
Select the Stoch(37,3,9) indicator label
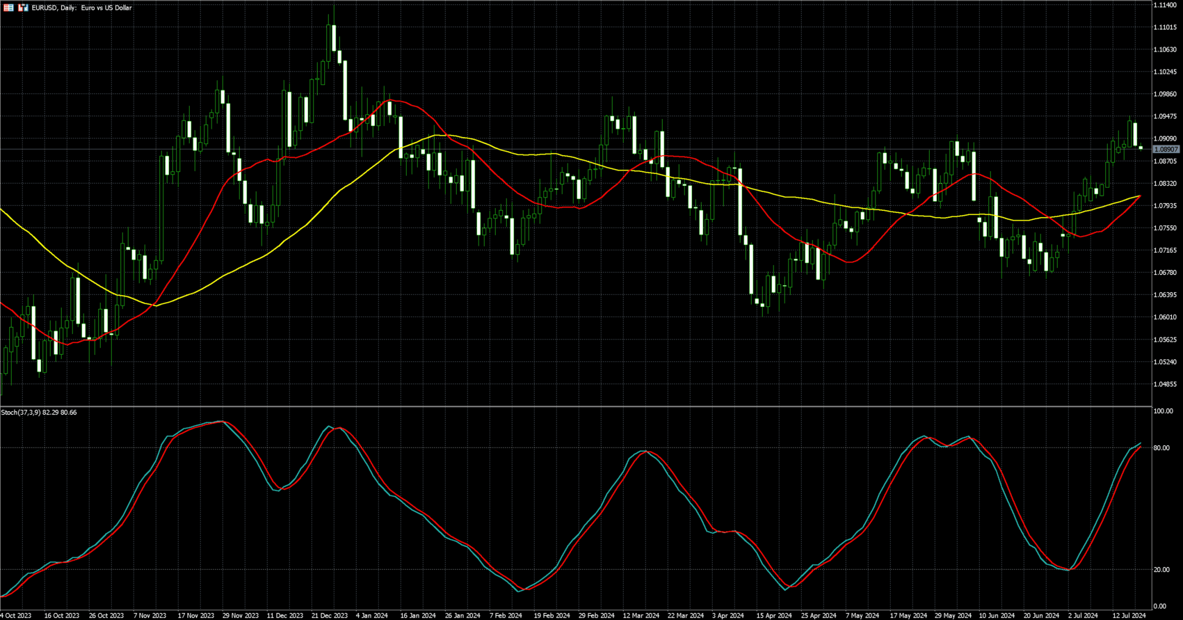pyautogui.click(x=39, y=413)
